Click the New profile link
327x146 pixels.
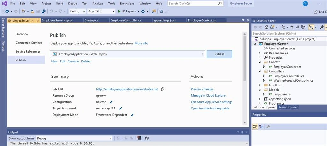click(54, 61)
